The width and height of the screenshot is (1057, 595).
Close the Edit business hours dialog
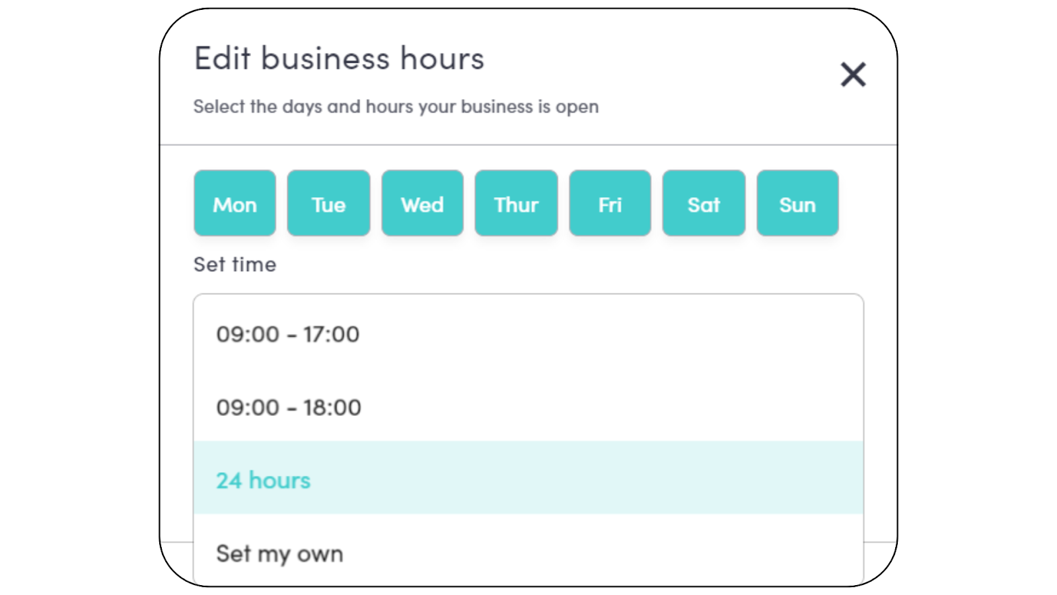[x=853, y=74]
